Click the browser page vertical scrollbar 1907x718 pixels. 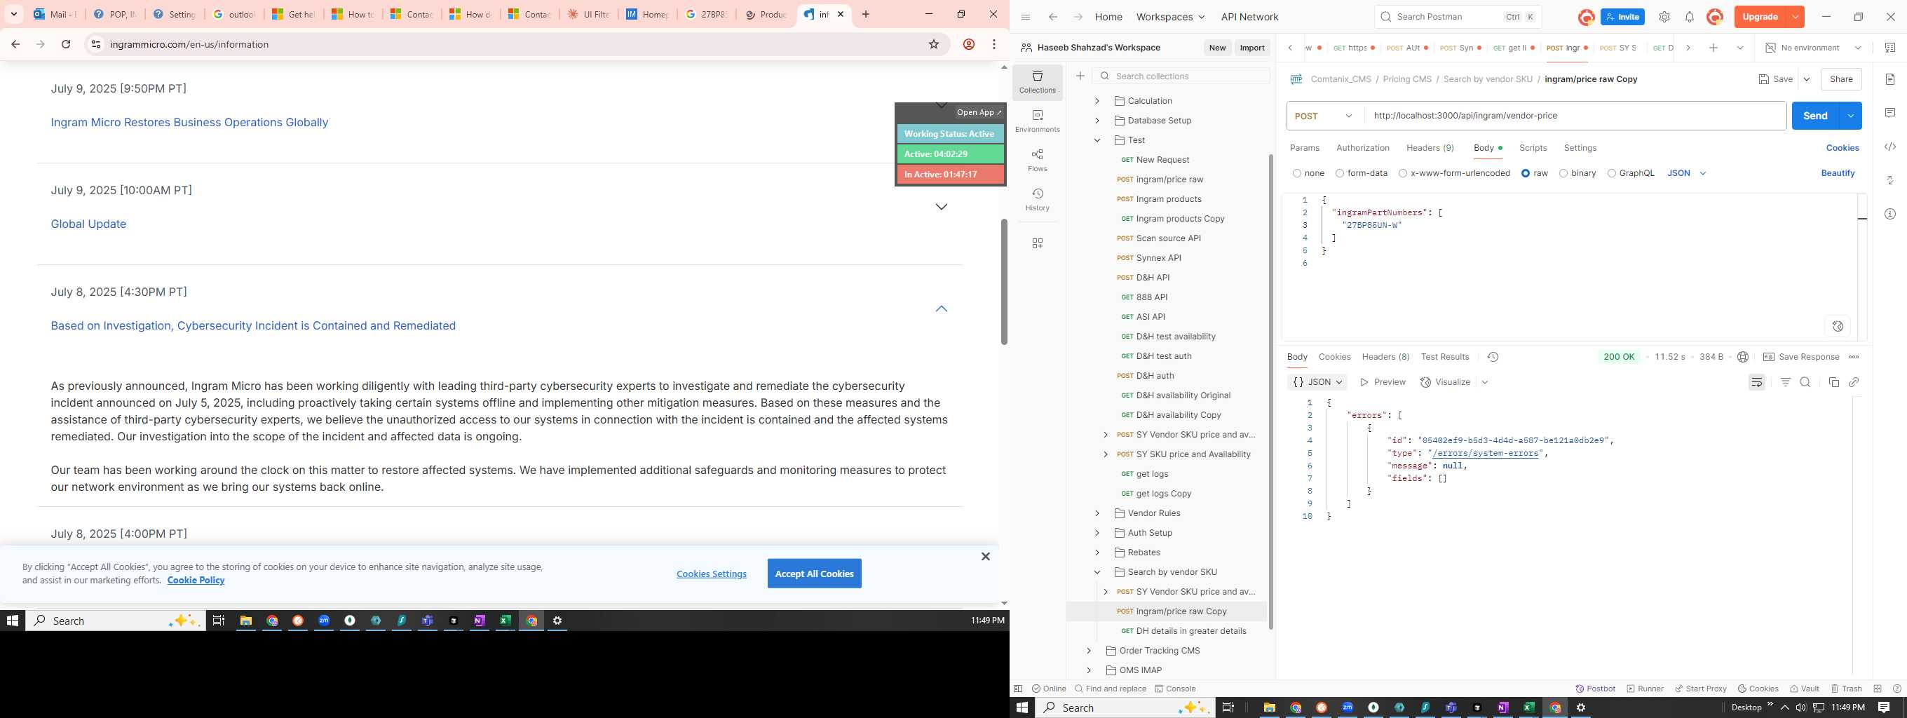[x=1004, y=282]
